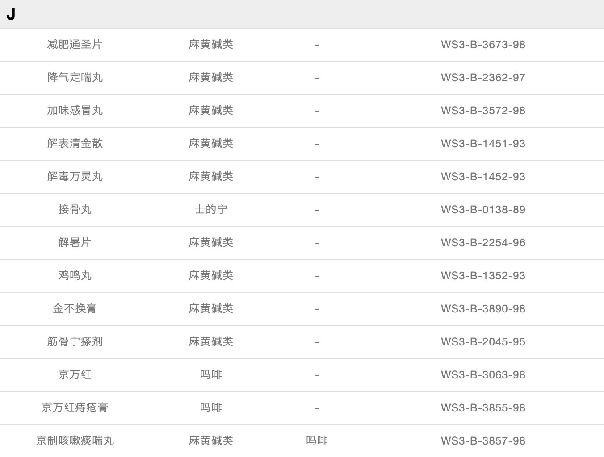Click the "J" section header letter
Image resolution: width=604 pixels, height=457 pixels.
(11, 14)
